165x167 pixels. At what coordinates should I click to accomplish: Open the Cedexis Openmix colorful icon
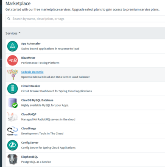[x=12, y=74]
